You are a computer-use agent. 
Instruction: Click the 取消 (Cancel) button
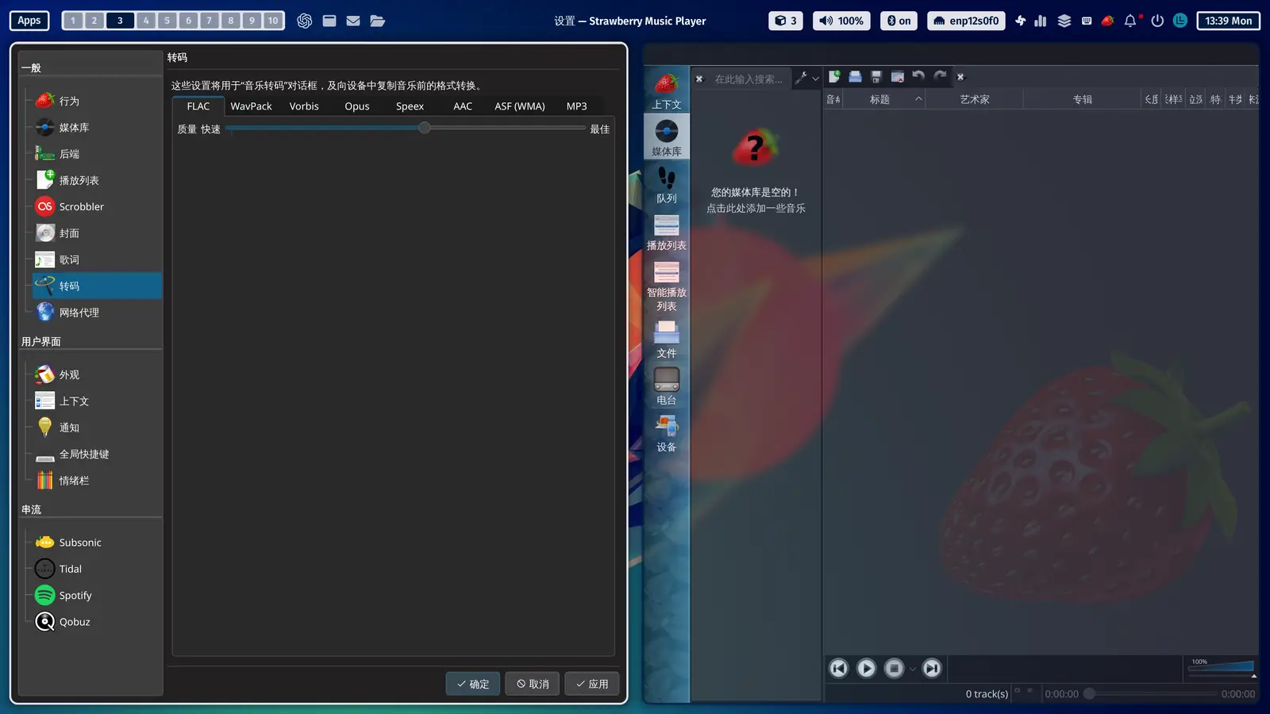[533, 684]
